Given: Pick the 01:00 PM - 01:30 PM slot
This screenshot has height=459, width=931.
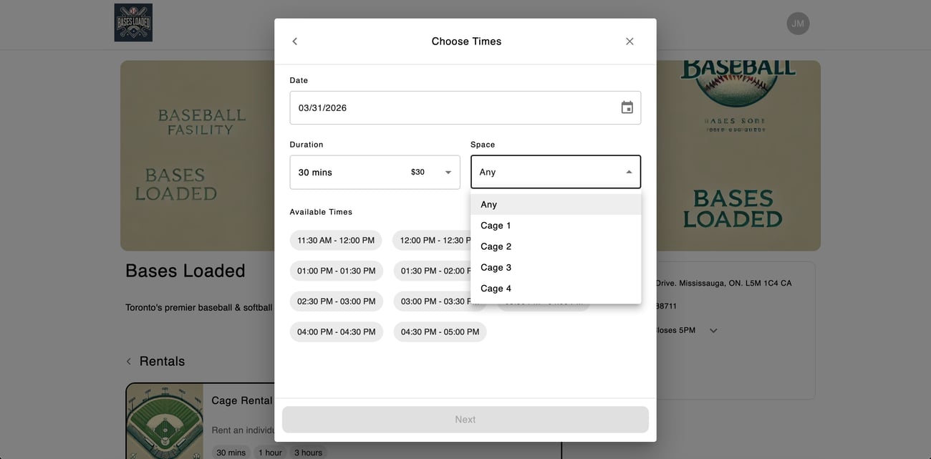Looking at the screenshot, I should [337, 271].
